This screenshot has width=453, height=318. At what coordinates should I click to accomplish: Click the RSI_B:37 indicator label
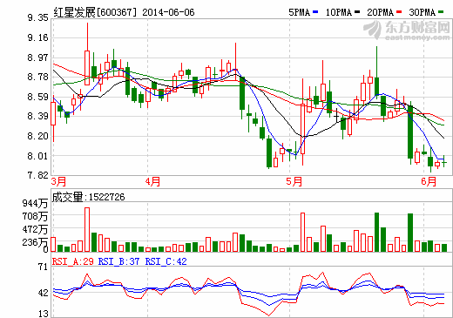click(119, 261)
